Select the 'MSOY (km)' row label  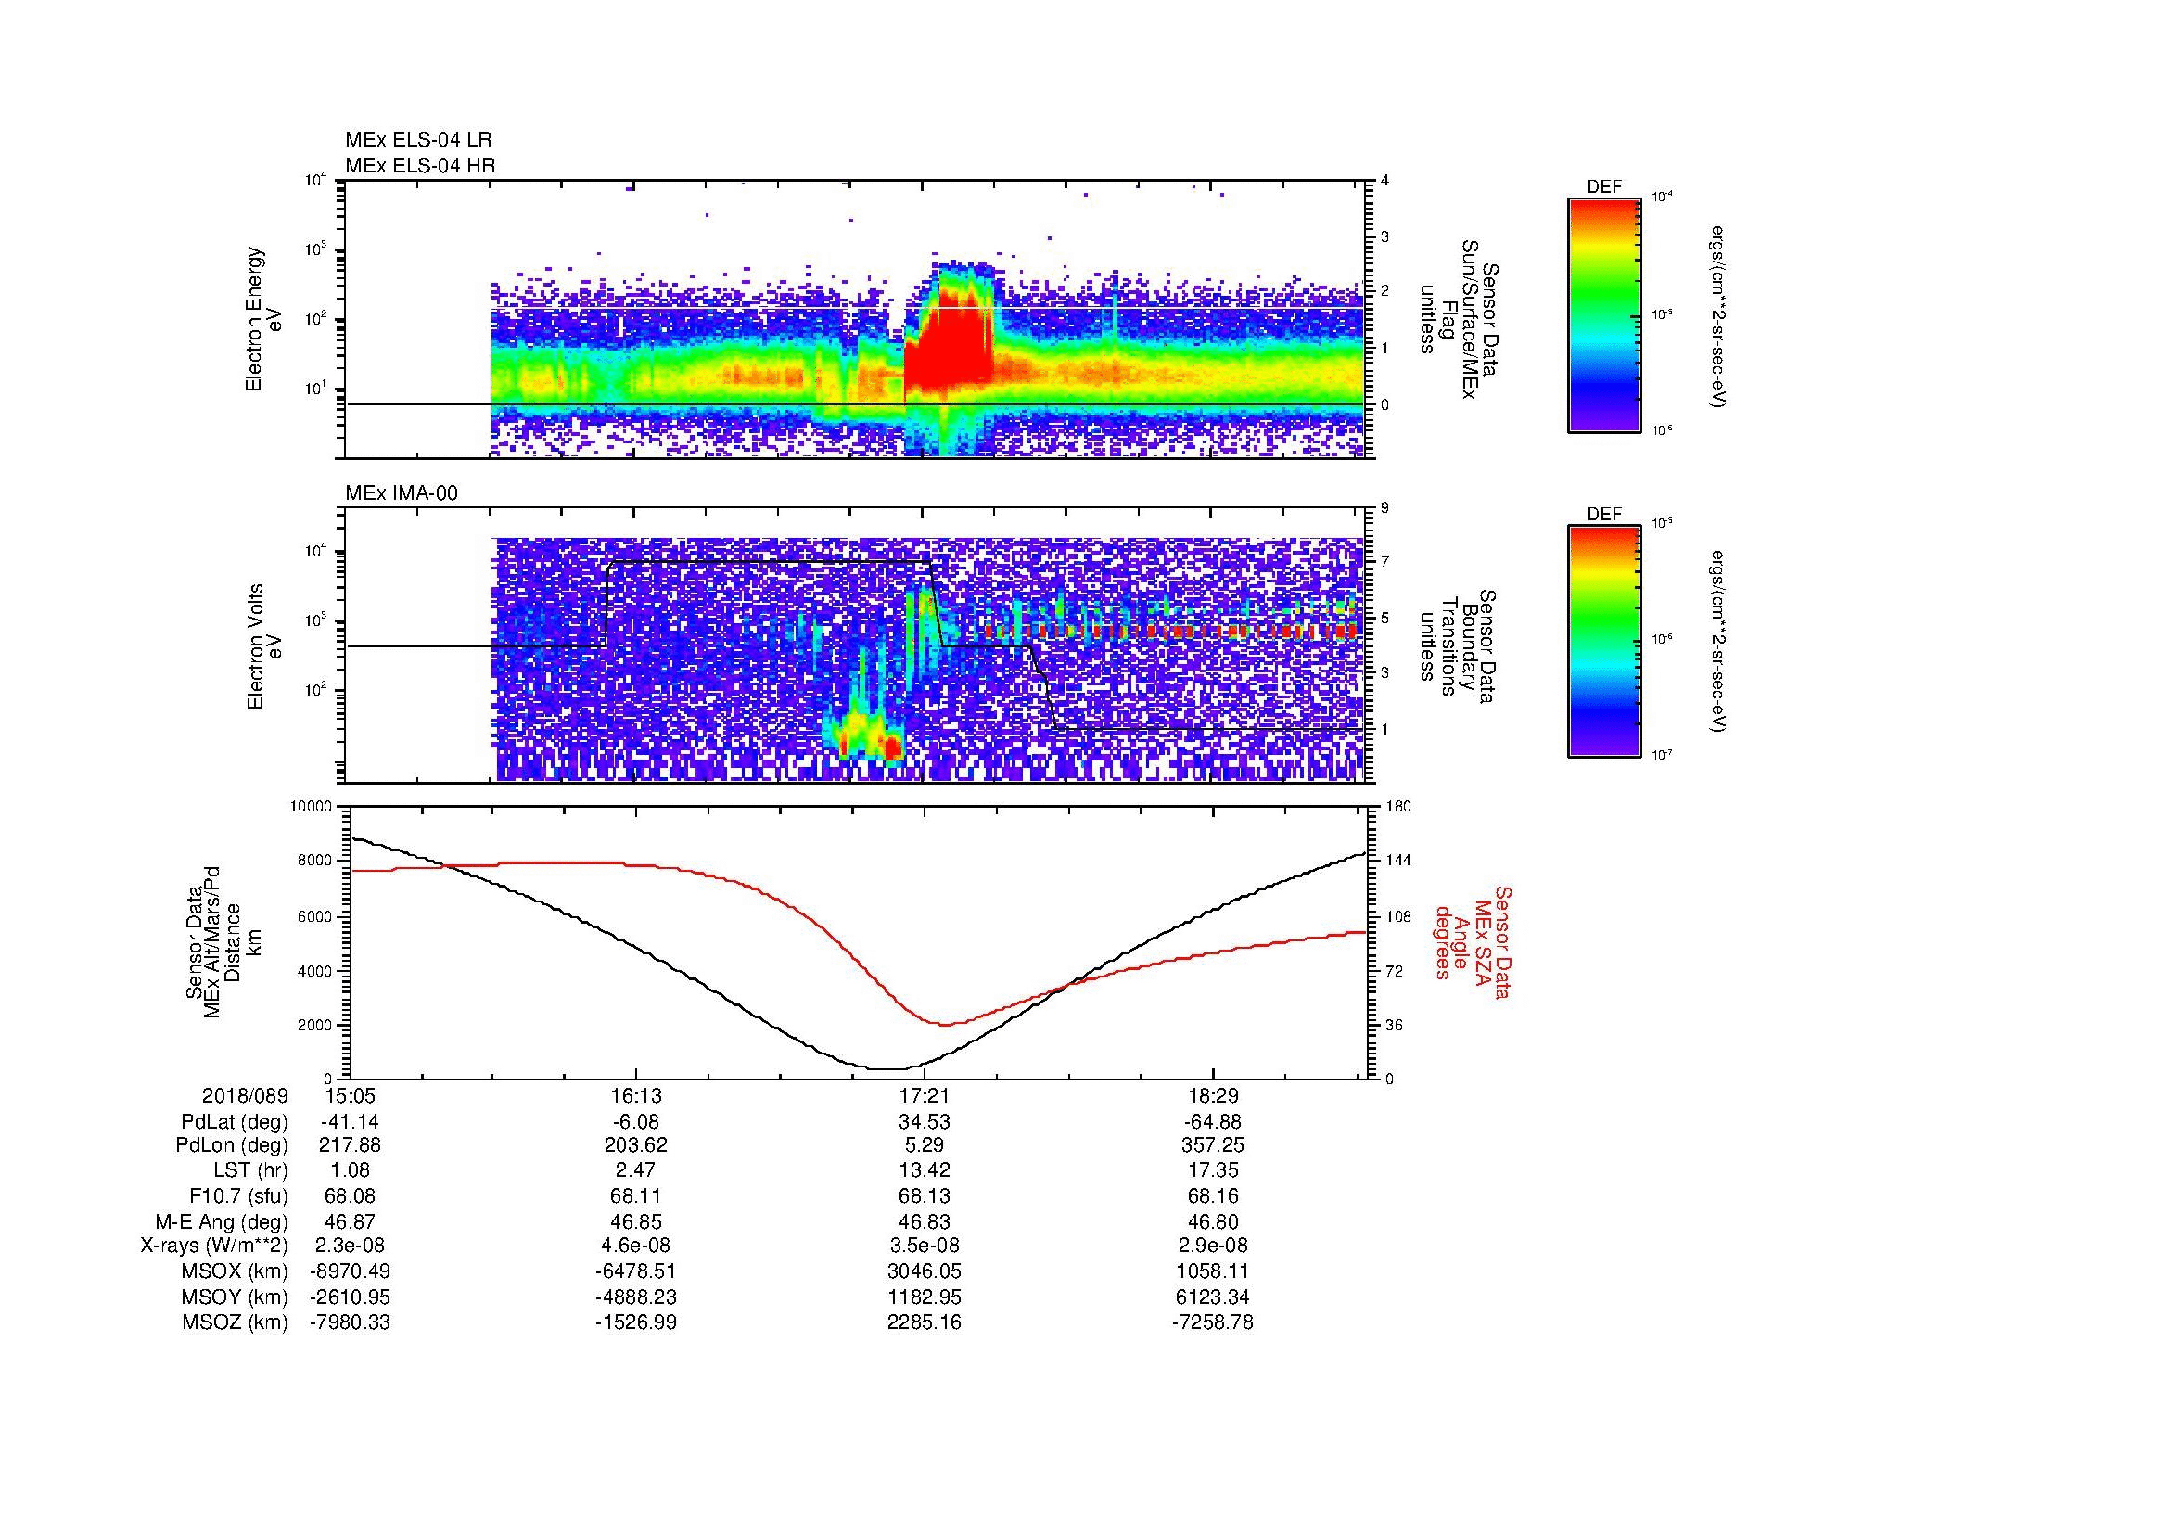click(236, 1297)
